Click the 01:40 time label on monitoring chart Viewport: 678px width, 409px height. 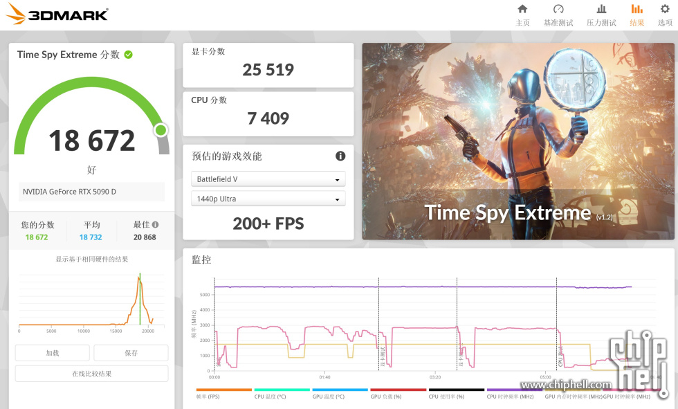[x=324, y=377]
